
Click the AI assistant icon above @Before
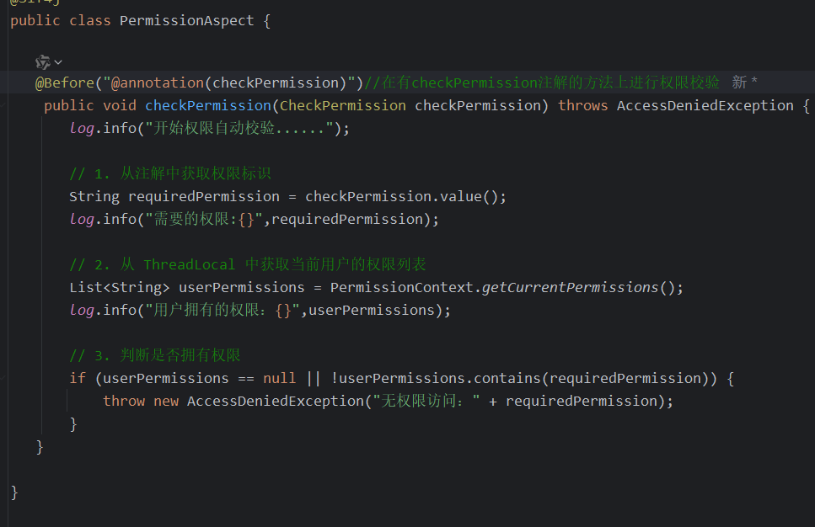42,61
